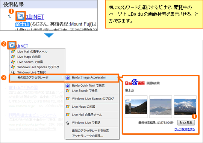The image size is (203, 143).
Task: Select Baidu Image Accelerator
Action: pos(91,78)
